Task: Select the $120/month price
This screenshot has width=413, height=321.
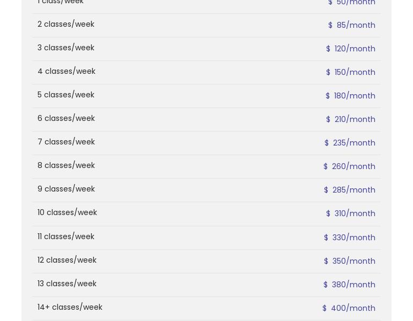Action: click(351, 49)
